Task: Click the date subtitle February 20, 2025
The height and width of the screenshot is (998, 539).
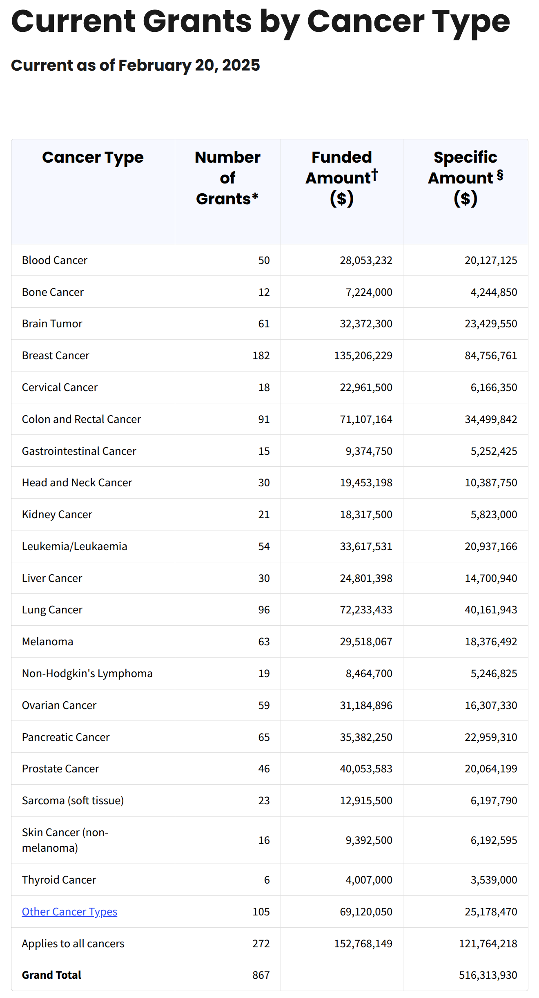Action: point(135,65)
